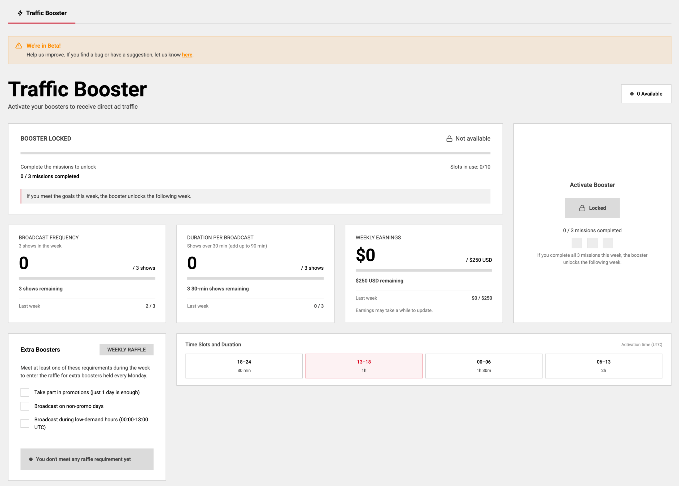Click the beta warning triangle icon
Viewport: 679px width, 486px height.
click(x=19, y=46)
